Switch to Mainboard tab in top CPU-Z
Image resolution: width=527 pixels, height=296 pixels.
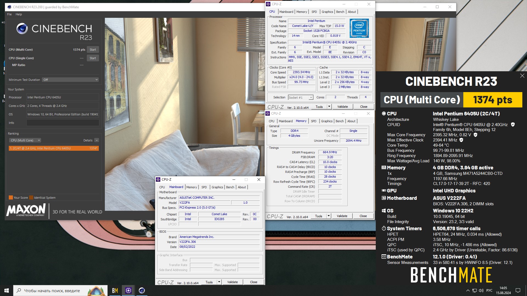286,12
